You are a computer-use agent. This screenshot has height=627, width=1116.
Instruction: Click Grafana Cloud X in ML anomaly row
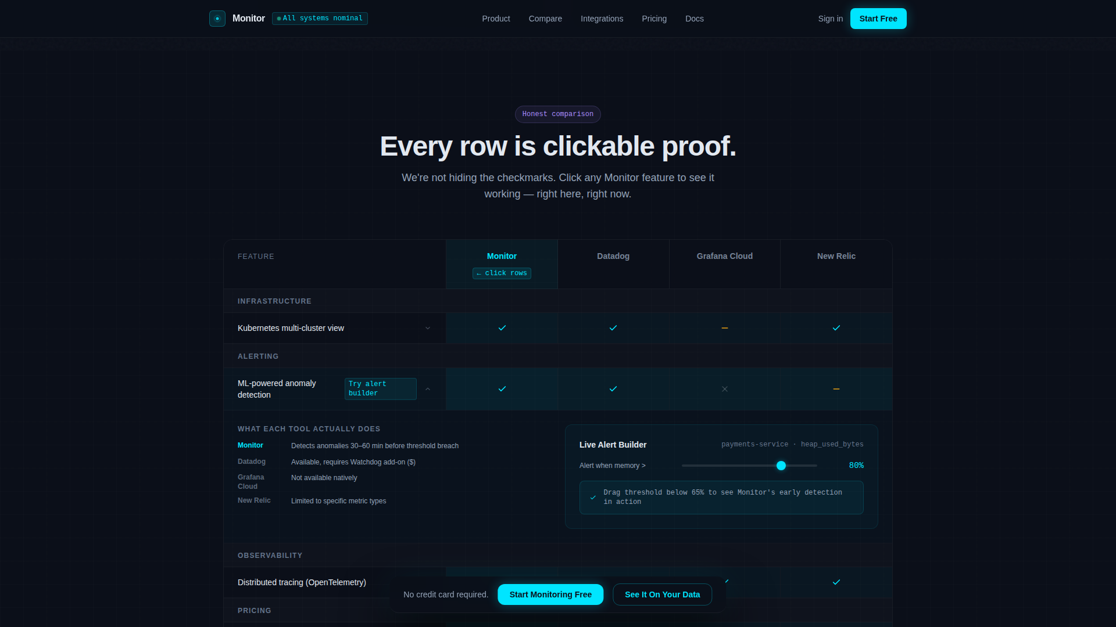pyautogui.click(x=725, y=389)
